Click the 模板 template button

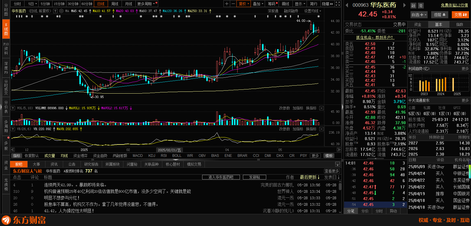click(x=329, y=156)
